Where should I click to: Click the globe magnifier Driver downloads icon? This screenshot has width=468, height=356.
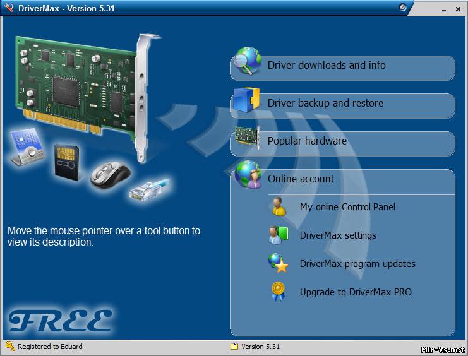pos(248,62)
